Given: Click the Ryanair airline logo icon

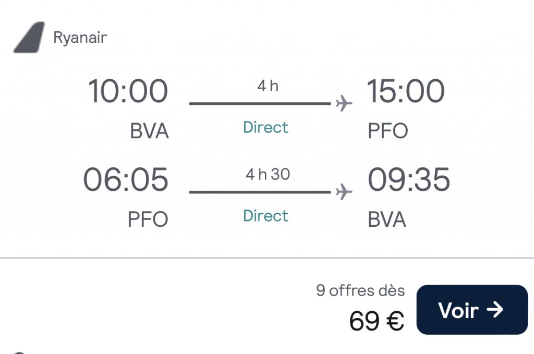Looking at the screenshot, I should click(29, 38).
